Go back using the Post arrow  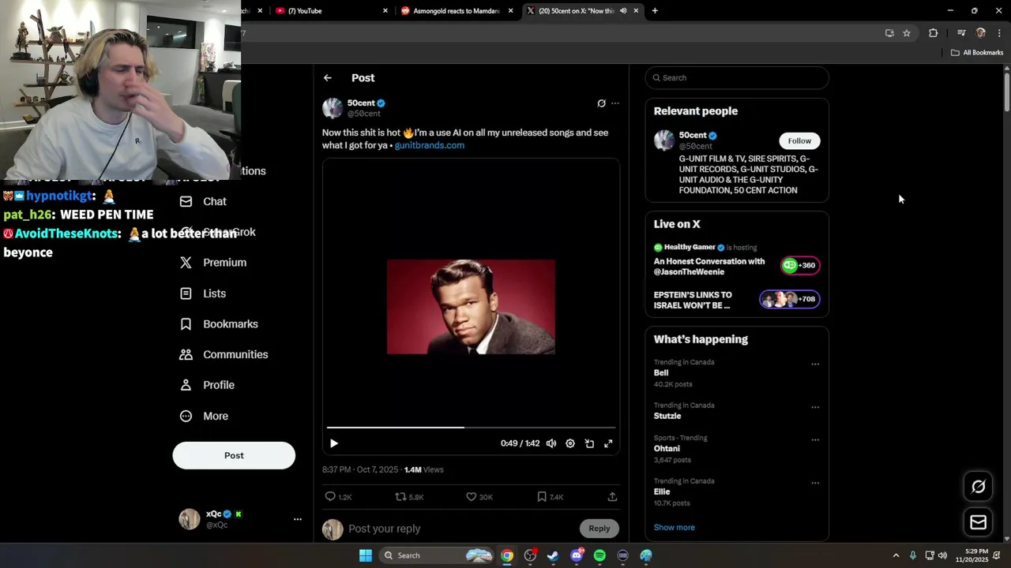[x=327, y=78]
